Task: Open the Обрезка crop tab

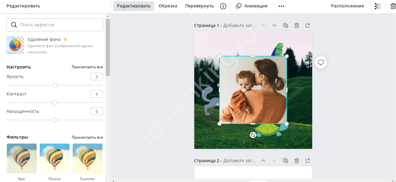Action: pyautogui.click(x=168, y=6)
